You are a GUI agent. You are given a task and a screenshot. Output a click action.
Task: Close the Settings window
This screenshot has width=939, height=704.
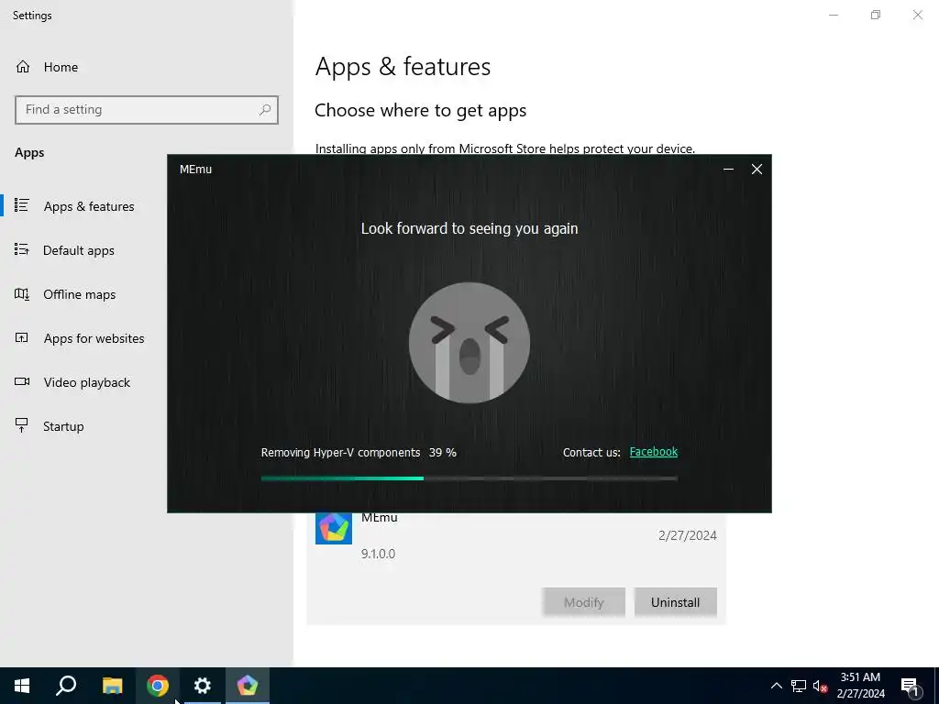(x=917, y=15)
